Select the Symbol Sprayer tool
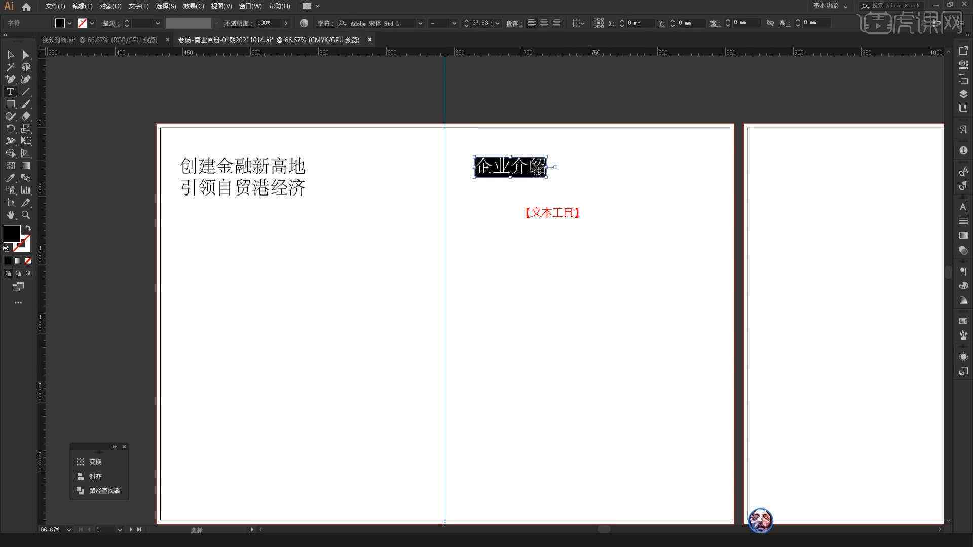973x547 pixels. pos(10,190)
